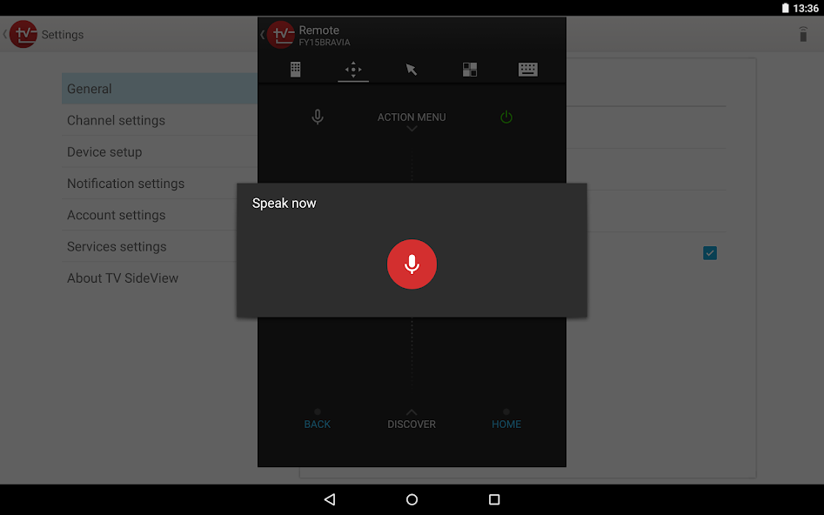Screen dimensions: 824x515
Task: Open the apps launcher grid icon
Action: click(470, 69)
